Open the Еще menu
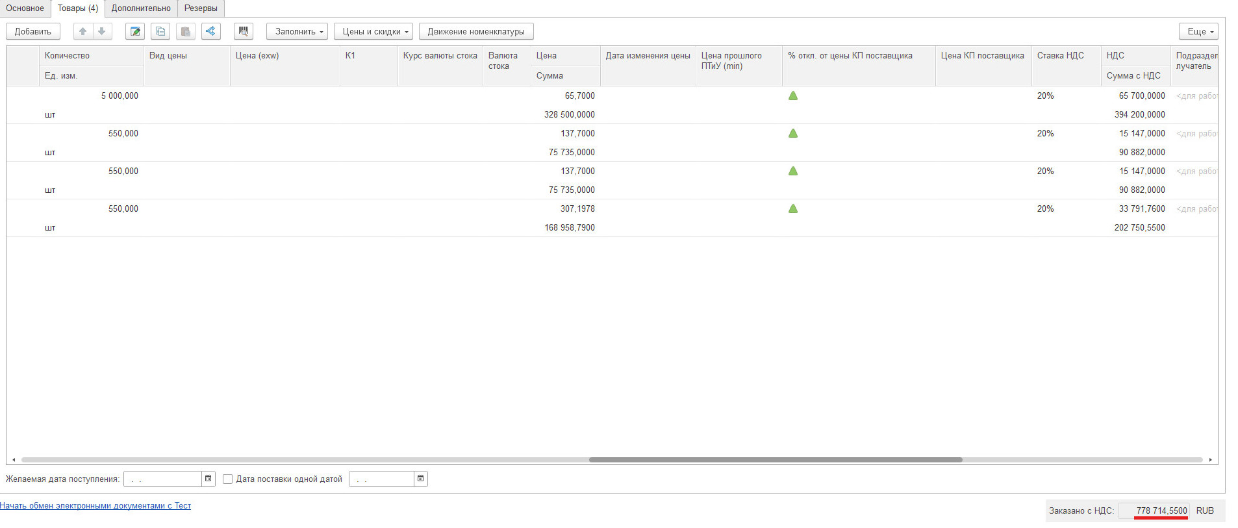The image size is (1238, 528). pos(1198,31)
